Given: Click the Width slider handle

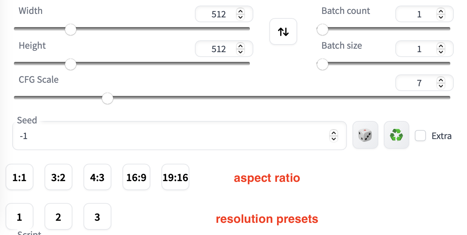Looking at the screenshot, I should tap(71, 30).
